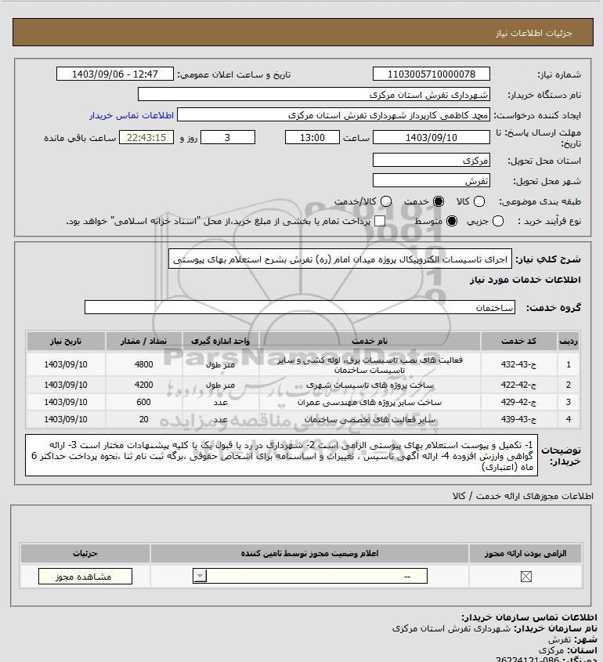The image size is (603, 662).
Task: Click the ساعت field showing 13:00
Action: tap(312, 137)
